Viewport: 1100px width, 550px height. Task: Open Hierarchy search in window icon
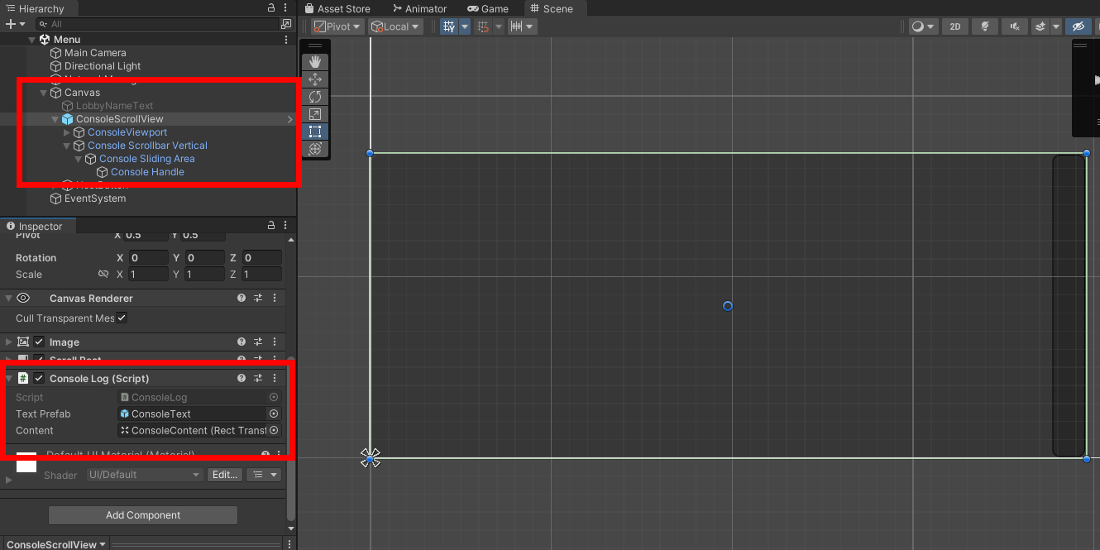[286, 24]
